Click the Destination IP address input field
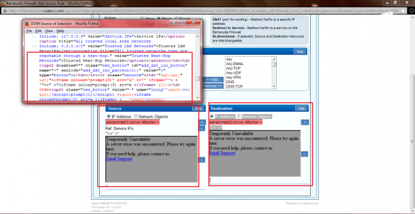415x214 pixels. 236,122
